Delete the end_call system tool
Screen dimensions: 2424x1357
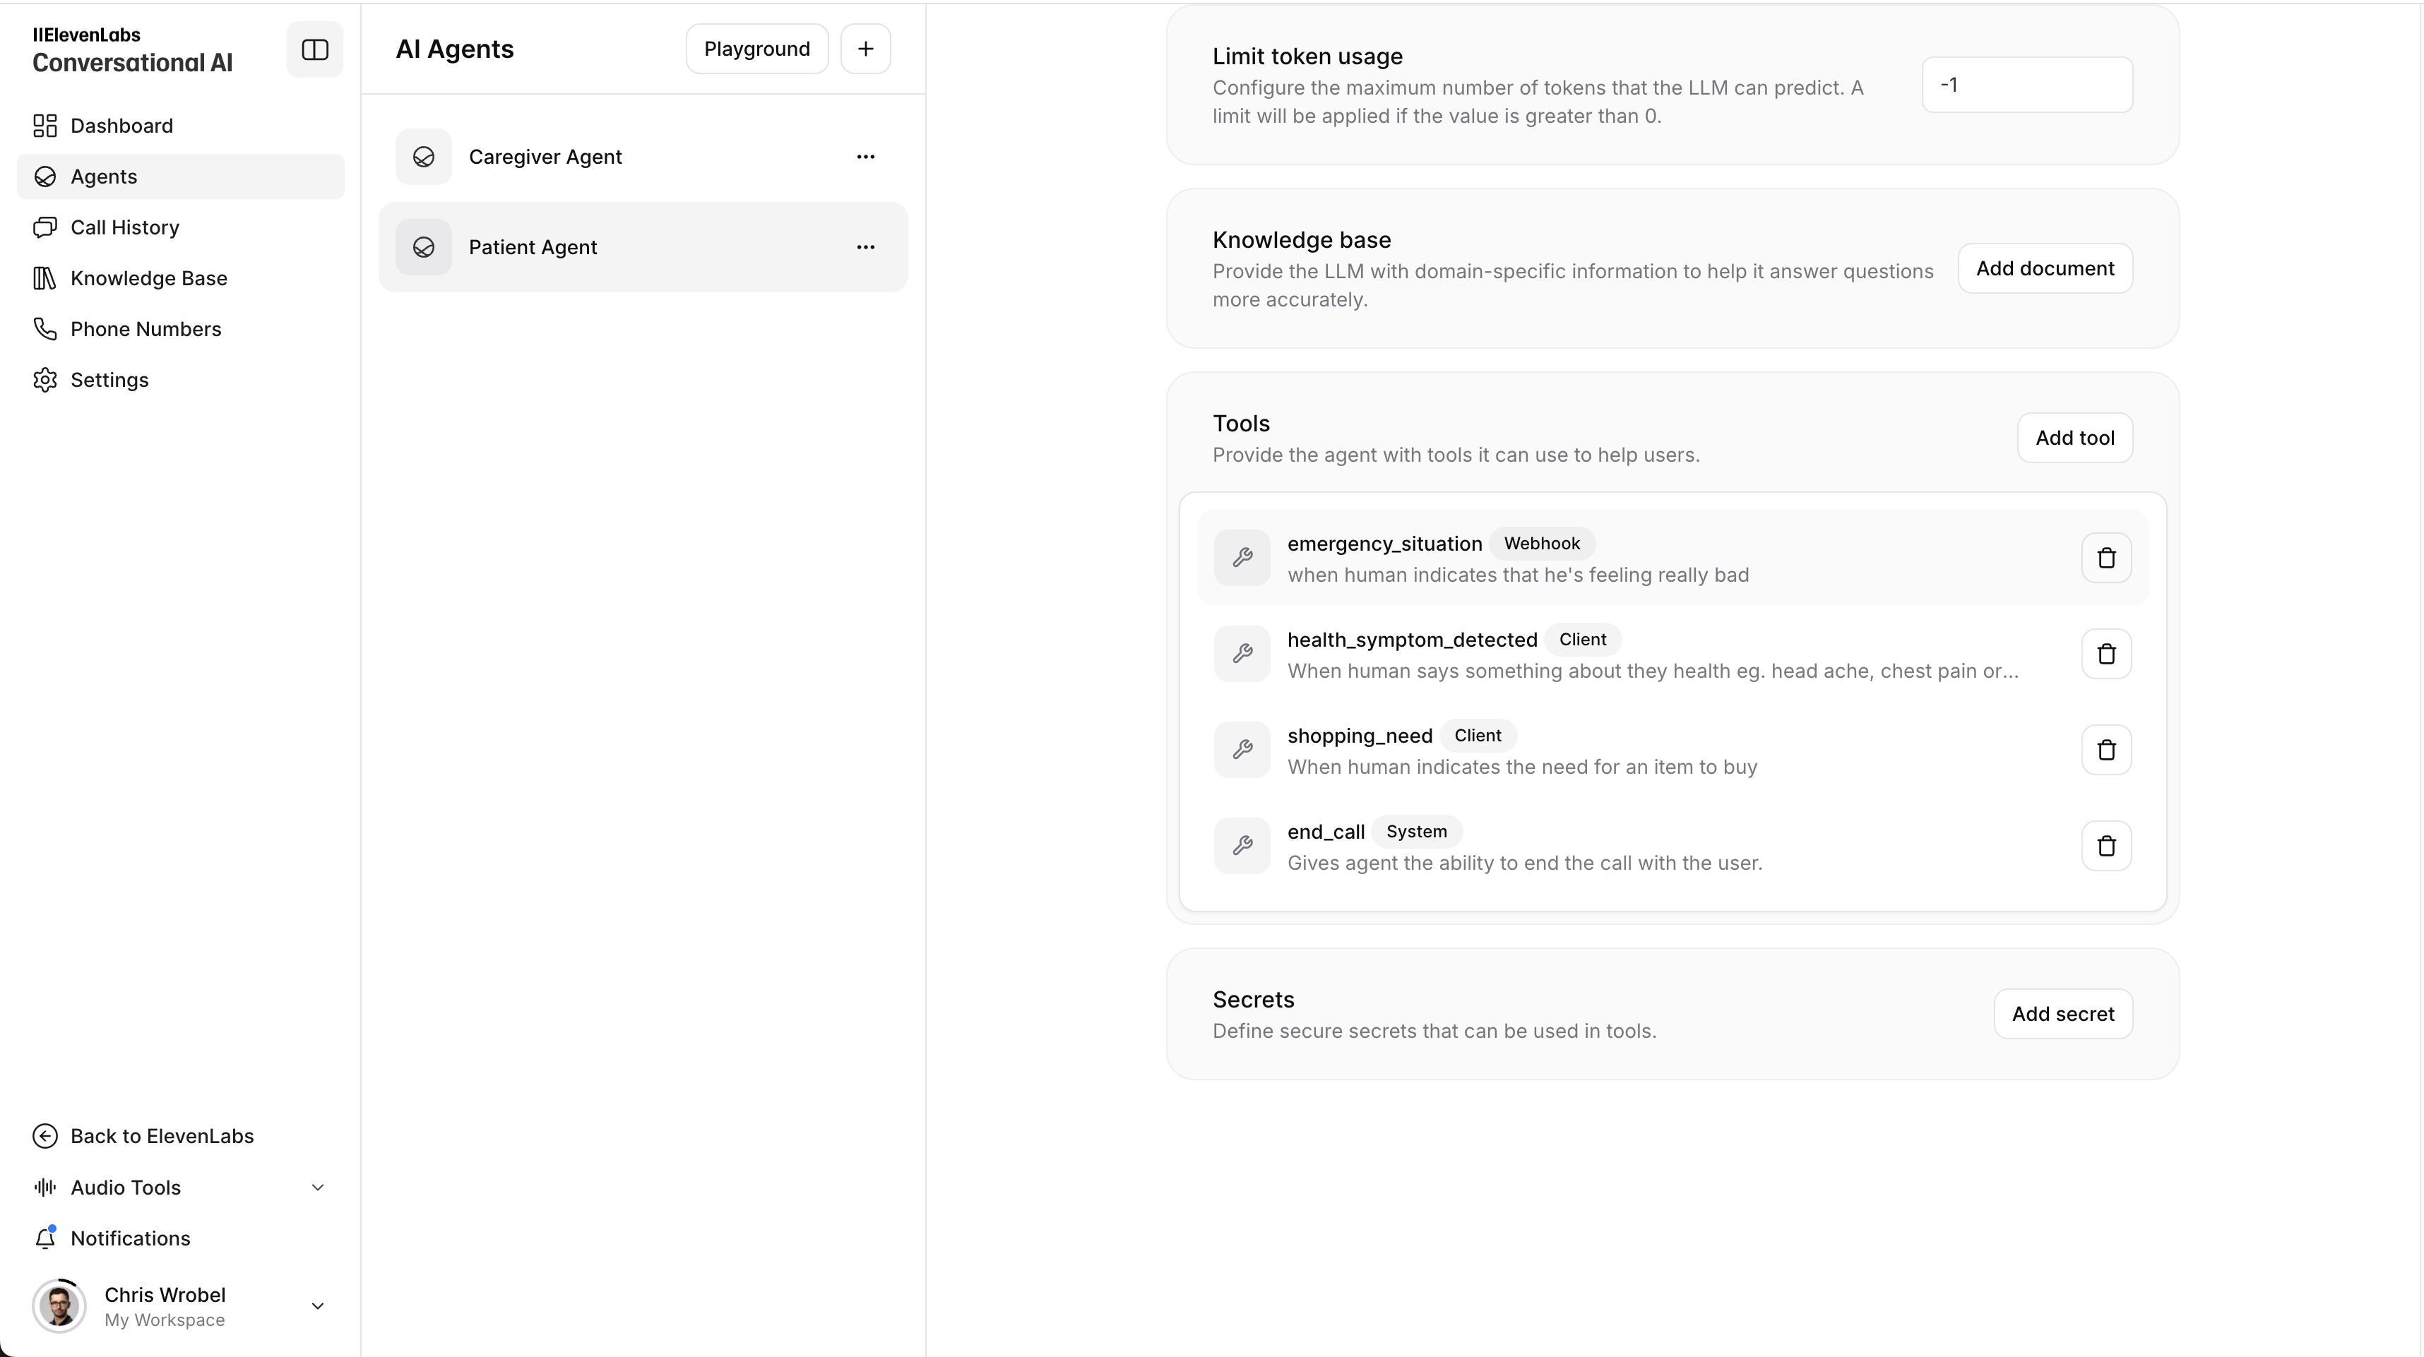coord(2106,847)
